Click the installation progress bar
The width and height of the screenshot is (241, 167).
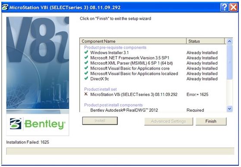click(x=120, y=151)
